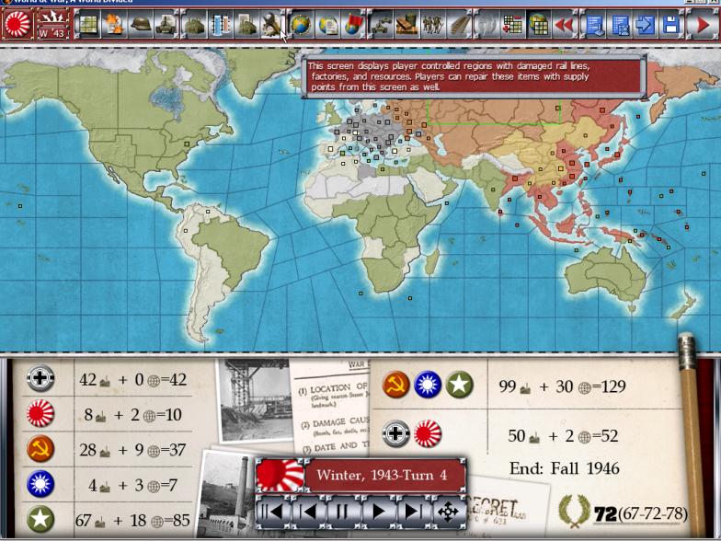Click the Axis total 50 + 2 =52
Viewport: 721px width, 541px height.
(563, 436)
